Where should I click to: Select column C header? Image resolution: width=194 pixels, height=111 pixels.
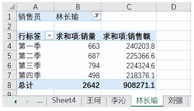[x=129, y=7]
